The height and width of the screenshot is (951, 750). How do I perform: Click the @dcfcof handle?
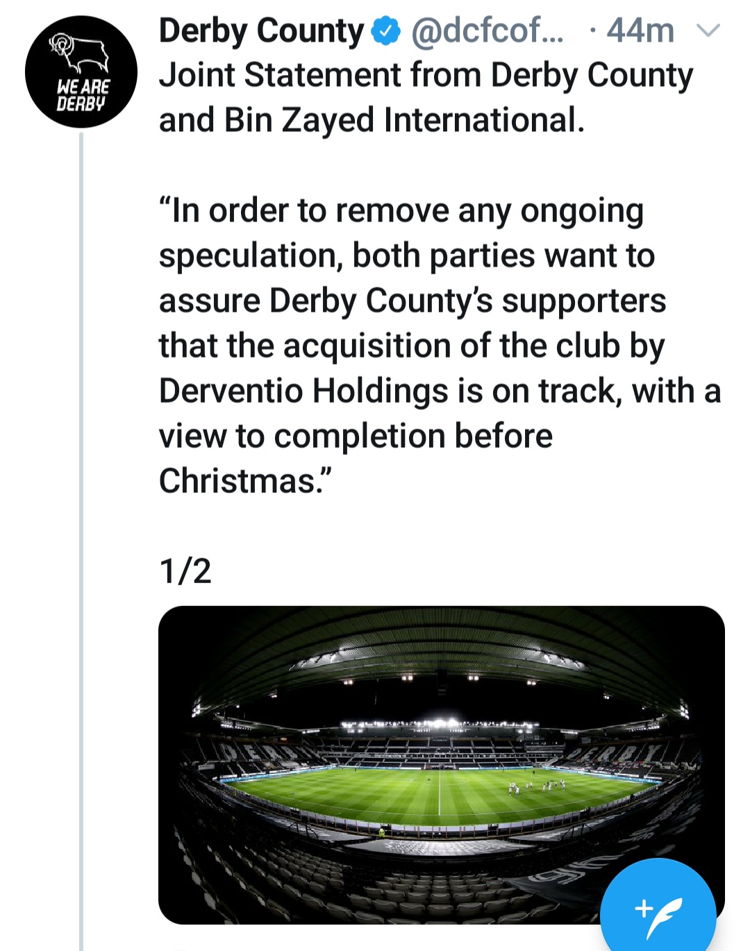tap(487, 31)
